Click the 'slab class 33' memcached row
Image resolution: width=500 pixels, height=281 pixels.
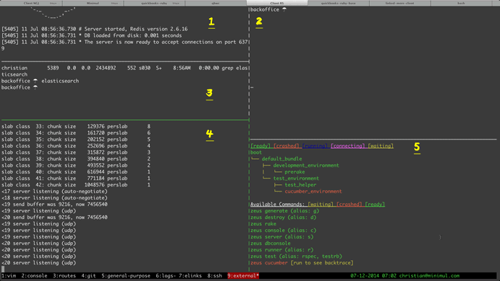click(x=76, y=126)
